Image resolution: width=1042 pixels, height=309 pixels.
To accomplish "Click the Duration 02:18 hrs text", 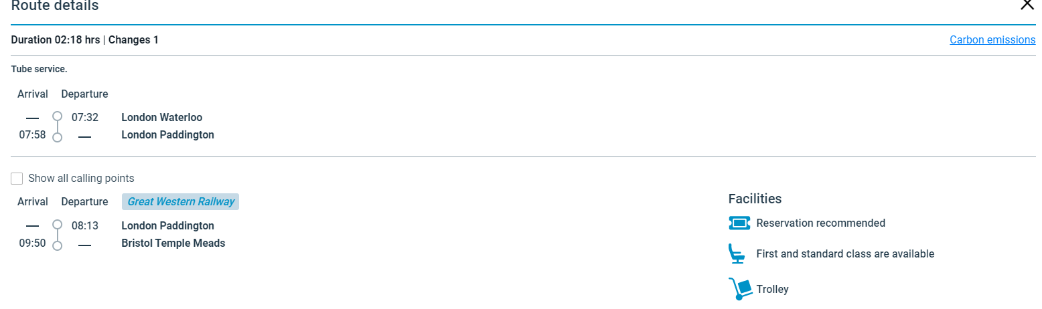I will coord(56,40).
